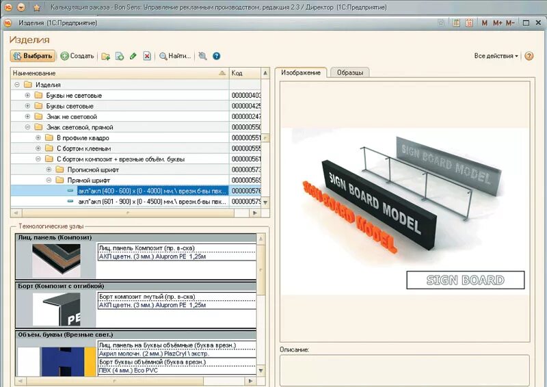Click inside the Описание description field
The width and height of the screenshot is (547, 387).
(405, 371)
